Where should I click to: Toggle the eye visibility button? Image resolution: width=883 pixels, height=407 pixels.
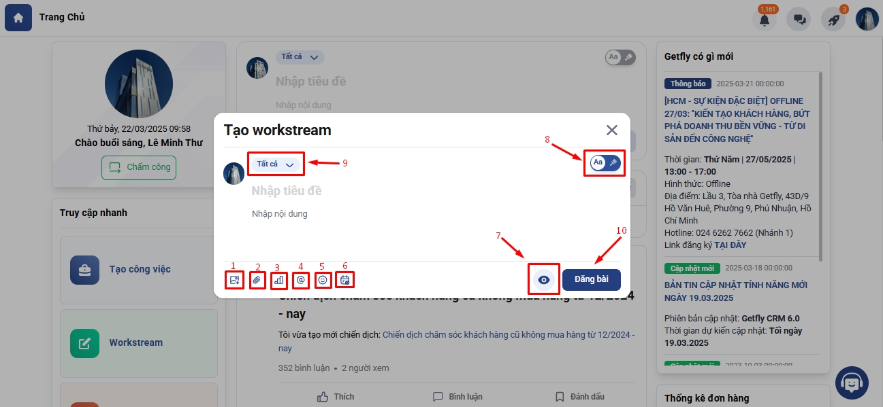click(x=543, y=280)
